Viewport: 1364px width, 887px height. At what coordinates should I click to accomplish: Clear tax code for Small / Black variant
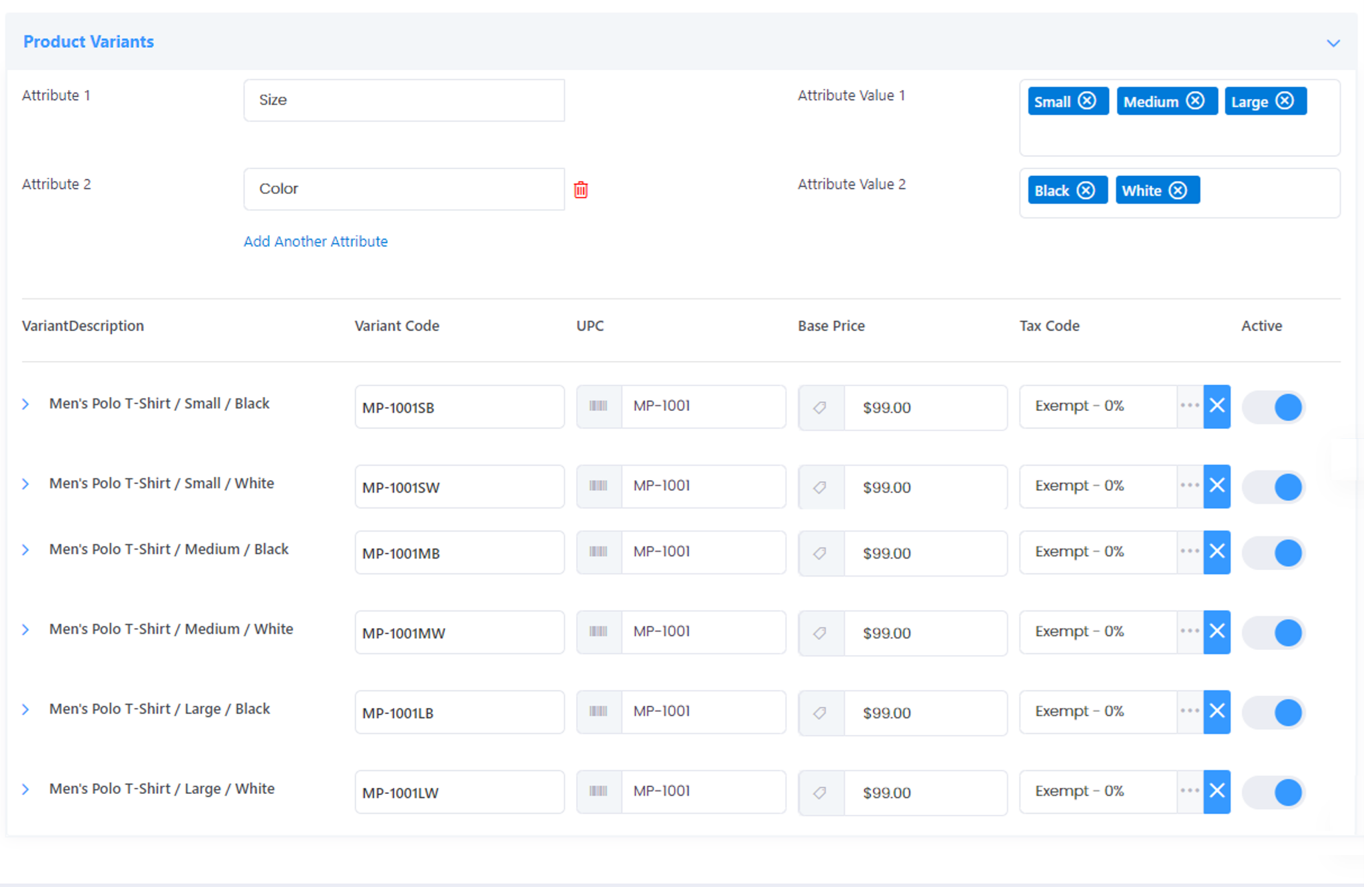pyautogui.click(x=1217, y=406)
